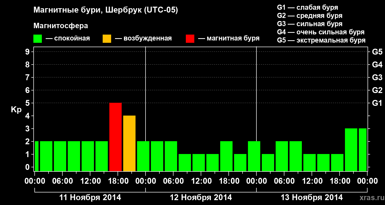Click the red Kp 5 storm bar
The width and height of the screenshot is (385, 205).
point(115,137)
